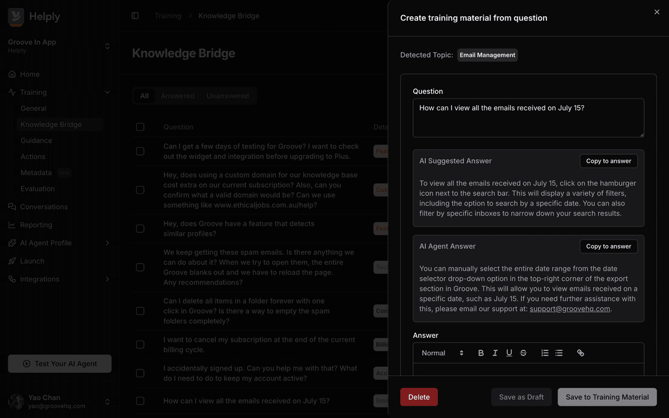Screen dimensions: 669x418
Task: Check the cancel subscription question row
Action: click(x=140, y=345)
